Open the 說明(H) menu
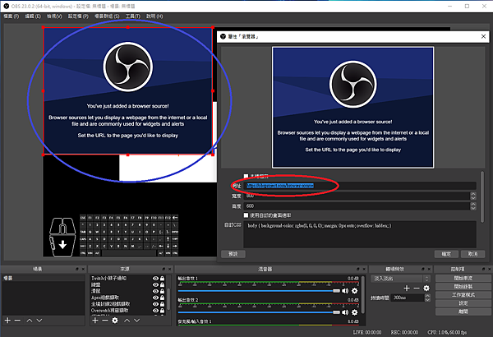493x337 pixels. point(154,16)
